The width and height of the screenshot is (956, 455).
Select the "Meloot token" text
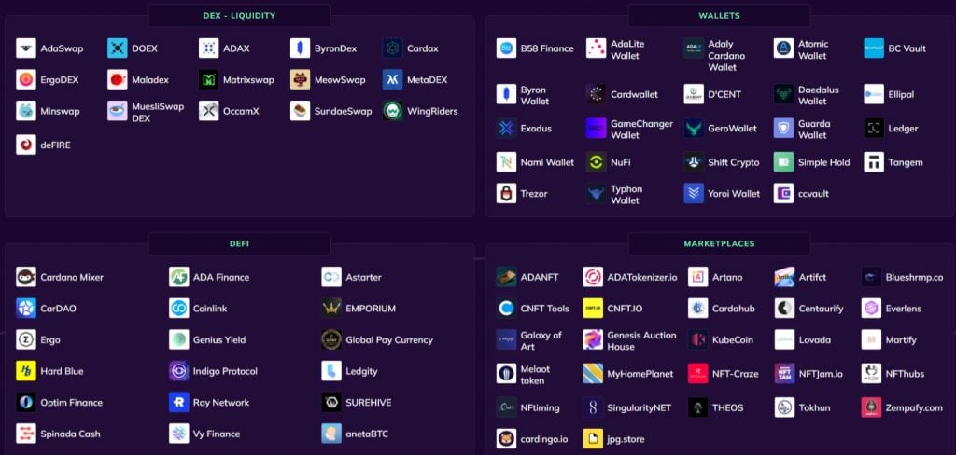tap(535, 375)
